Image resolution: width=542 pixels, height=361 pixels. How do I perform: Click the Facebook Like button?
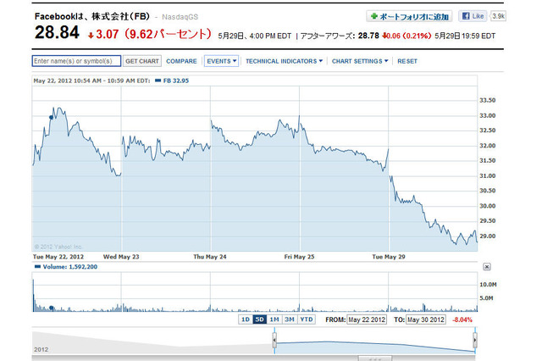(473, 16)
